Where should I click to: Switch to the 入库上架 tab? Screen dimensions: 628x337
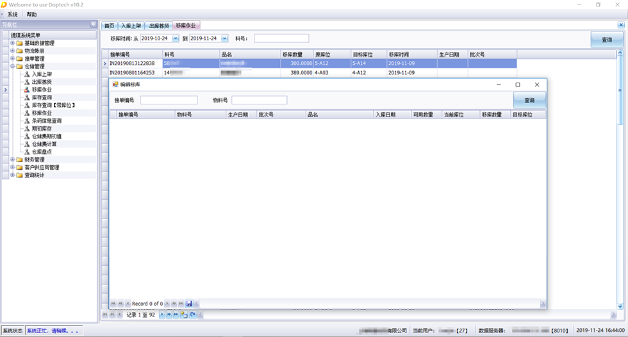pos(131,26)
